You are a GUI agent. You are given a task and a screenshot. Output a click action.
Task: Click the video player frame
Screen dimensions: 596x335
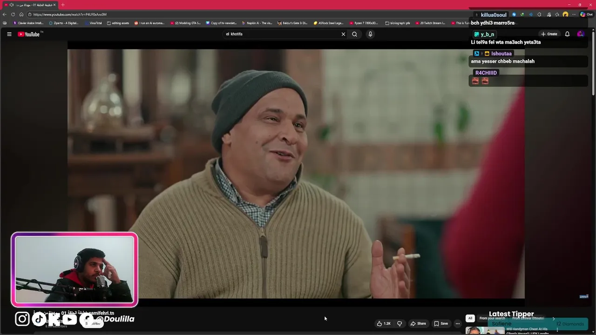tap(296, 173)
